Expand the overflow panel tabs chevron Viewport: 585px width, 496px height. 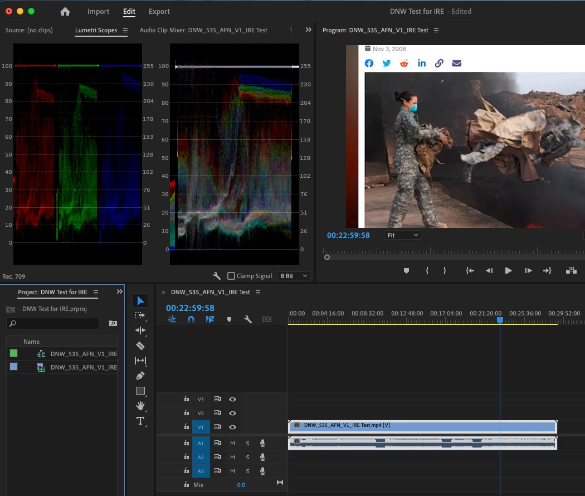308,30
